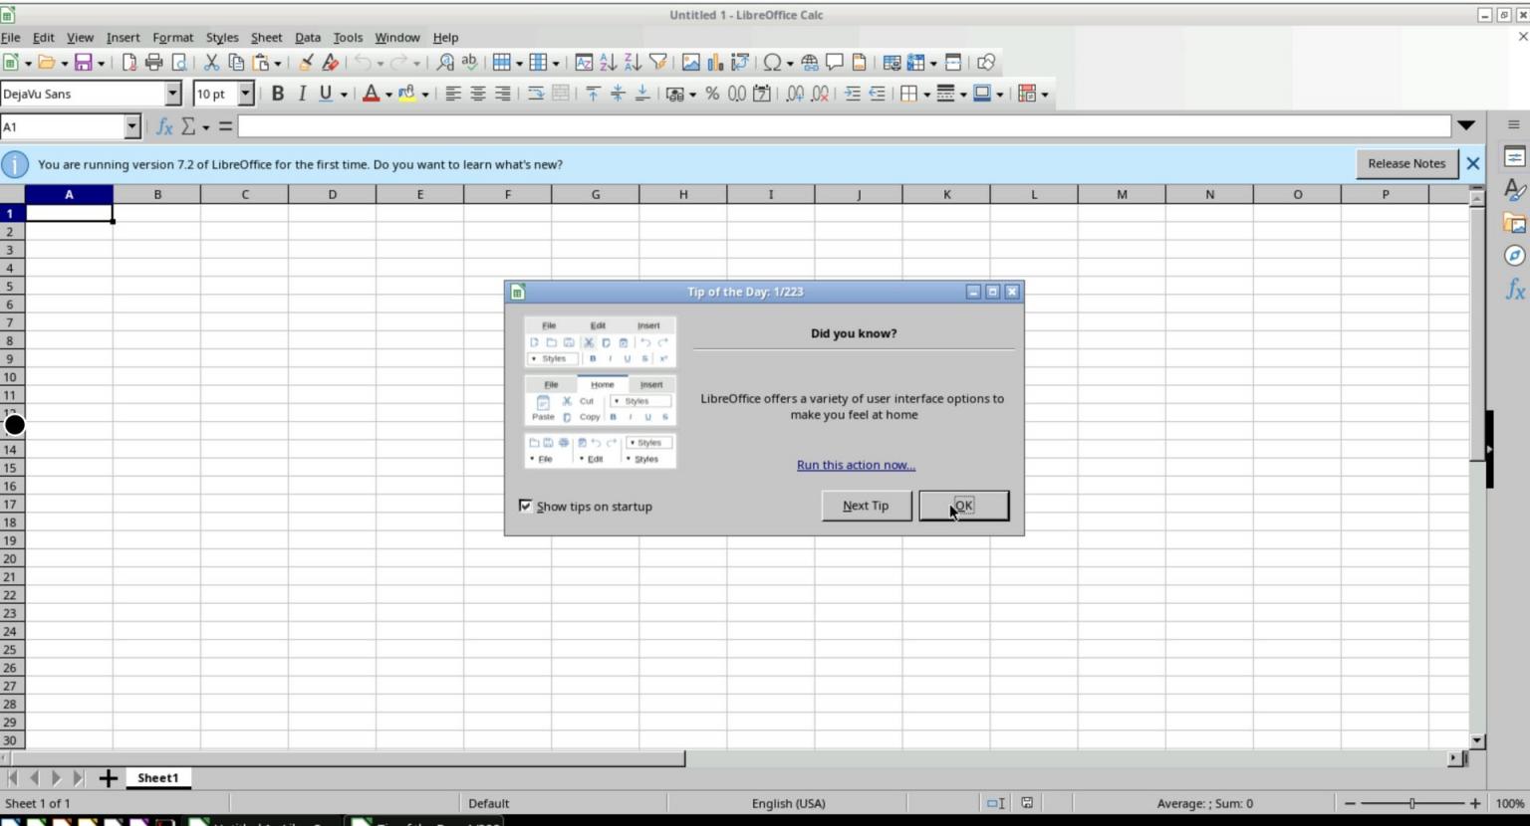Click the AutoFilter funnel icon
Screen dimensions: 1530x826
click(x=657, y=63)
